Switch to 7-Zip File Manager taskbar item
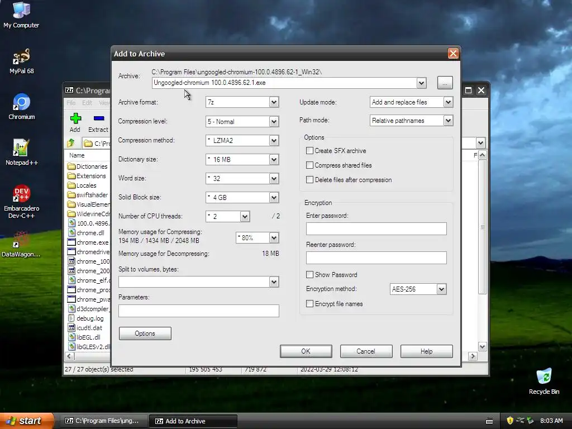 point(103,421)
